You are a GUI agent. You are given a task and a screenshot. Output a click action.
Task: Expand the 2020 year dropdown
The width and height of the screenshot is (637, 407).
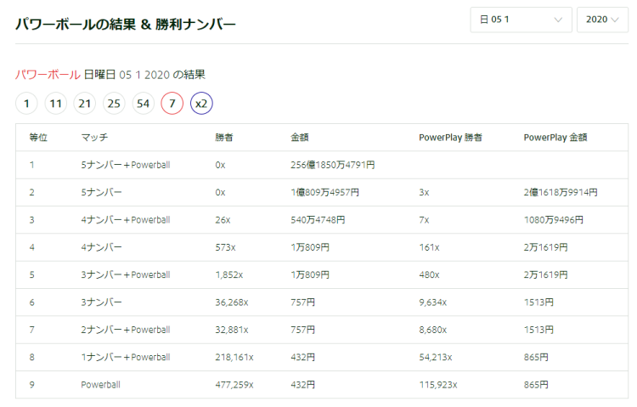pyautogui.click(x=602, y=20)
